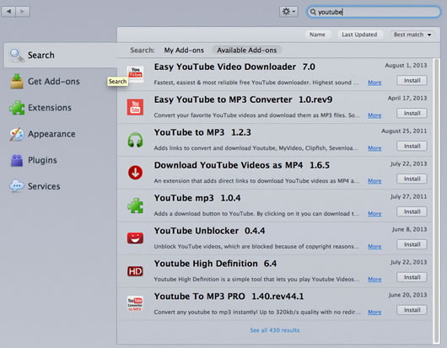447x348 pixels.
Task: Click Easy YouTube Video Downloader icon
Action: (135, 74)
